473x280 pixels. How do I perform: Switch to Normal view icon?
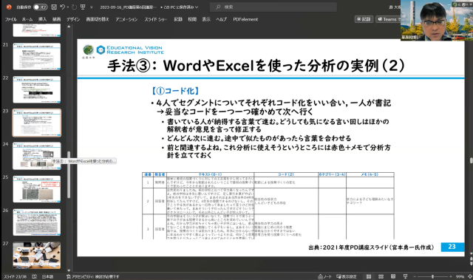pyautogui.click(x=369, y=276)
